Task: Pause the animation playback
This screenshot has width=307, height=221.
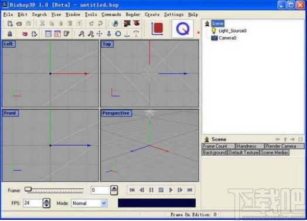Action: (151, 190)
